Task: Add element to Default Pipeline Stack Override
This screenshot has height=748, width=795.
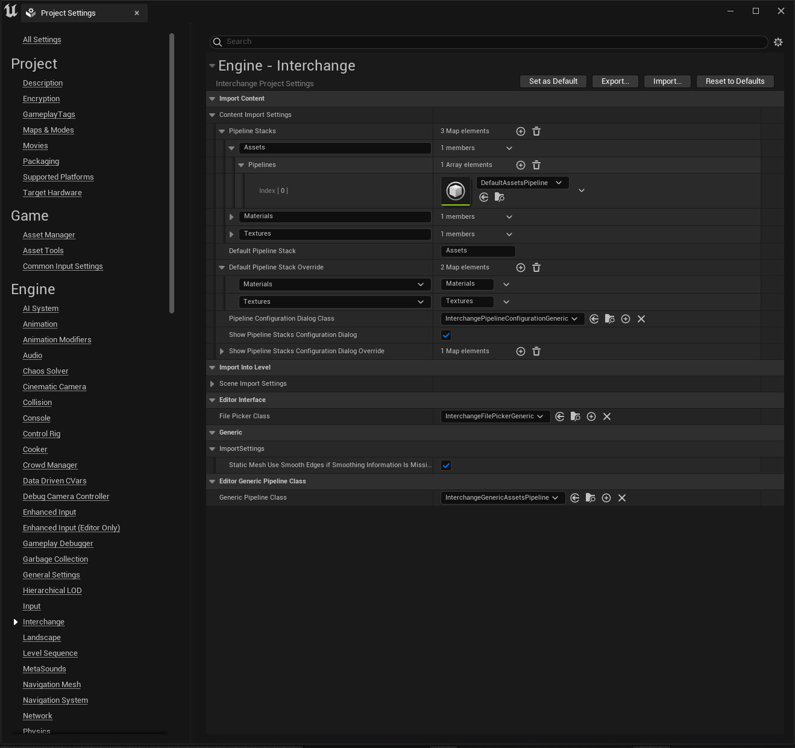Action: pos(521,268)
